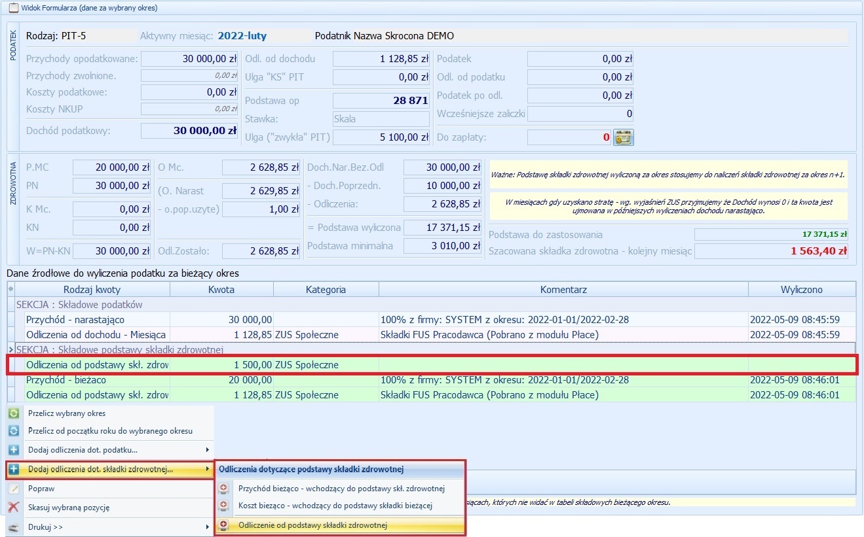Screen dimensions: 864x537
Task: Select the Przychód - bieżąco row
Action: [x=431, y=380]
